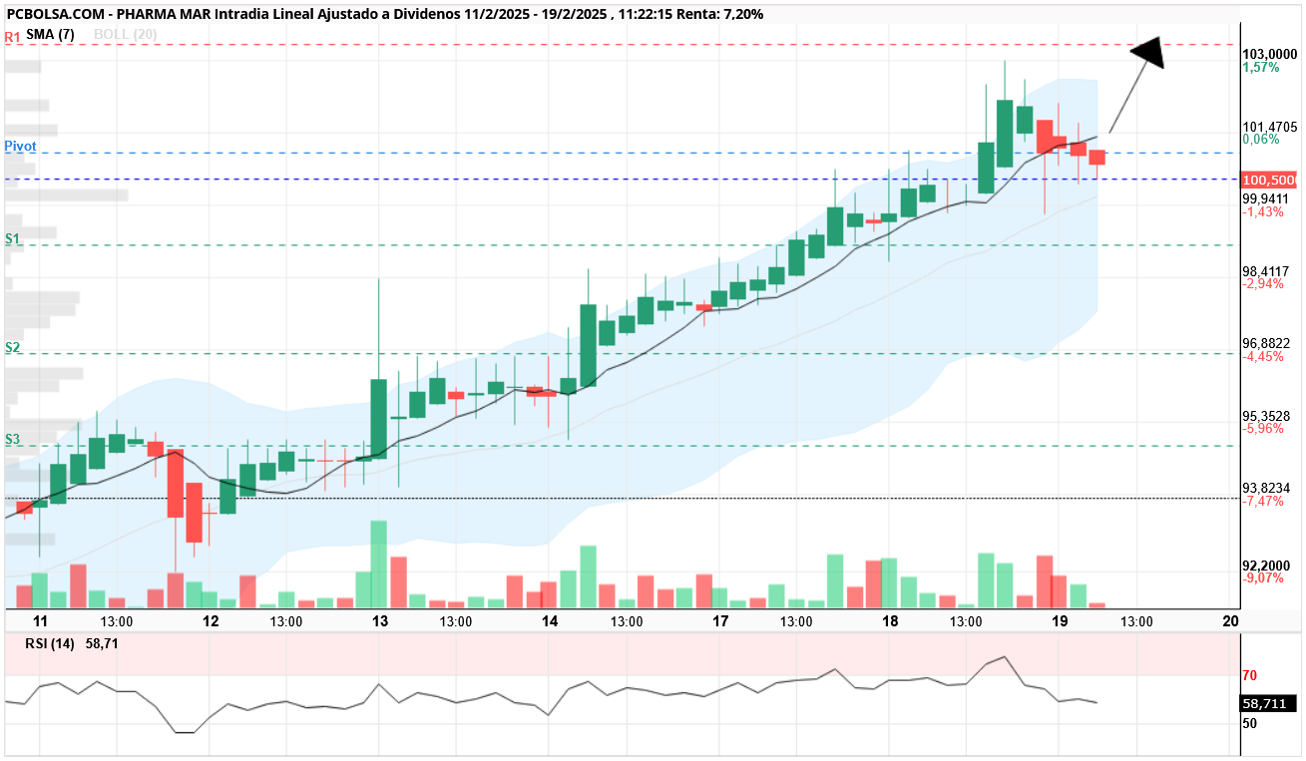The width and height of the screenshot is (1306, 761).
Task: Select date 17 on the time axis
Action: click(720, 620)
